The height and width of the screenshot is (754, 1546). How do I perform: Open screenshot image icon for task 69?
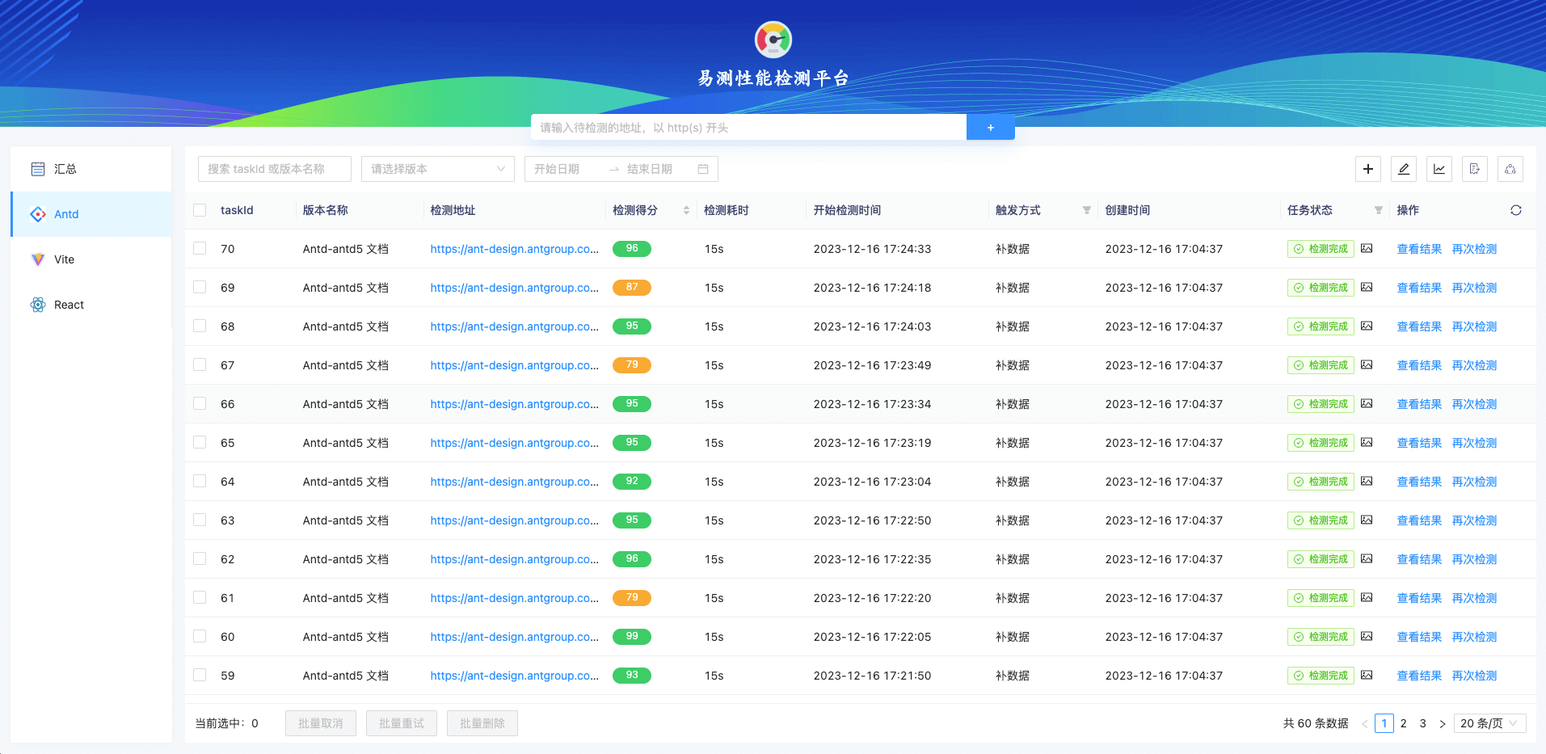[x=1367, y=287]
